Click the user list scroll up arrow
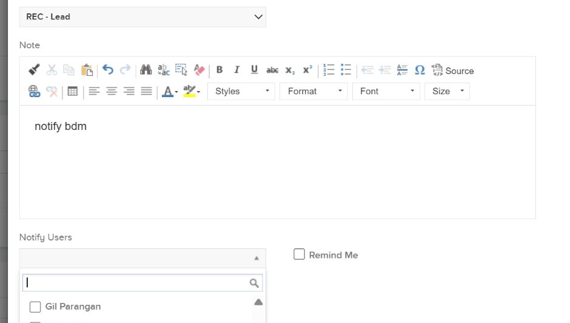 coord(258,302)
